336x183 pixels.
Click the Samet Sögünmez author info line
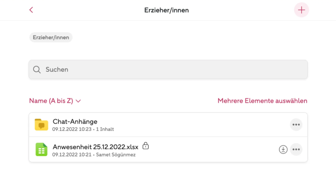click(x=116, y=155)
